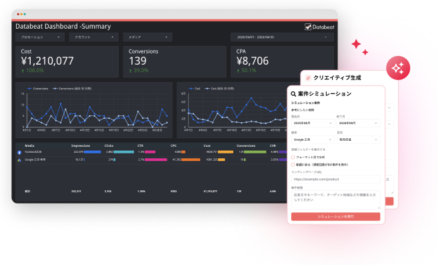Open the 開始月 dropdown showing 2025年09月
The height and width of the screenshot is (265, 438).
point(313,123)
